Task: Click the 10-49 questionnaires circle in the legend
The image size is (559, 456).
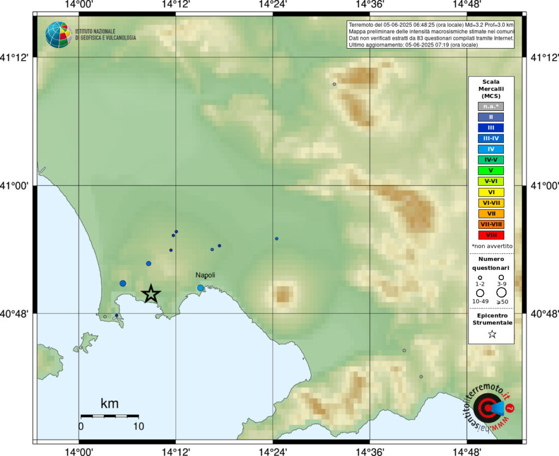Action: tap(480, 293)
